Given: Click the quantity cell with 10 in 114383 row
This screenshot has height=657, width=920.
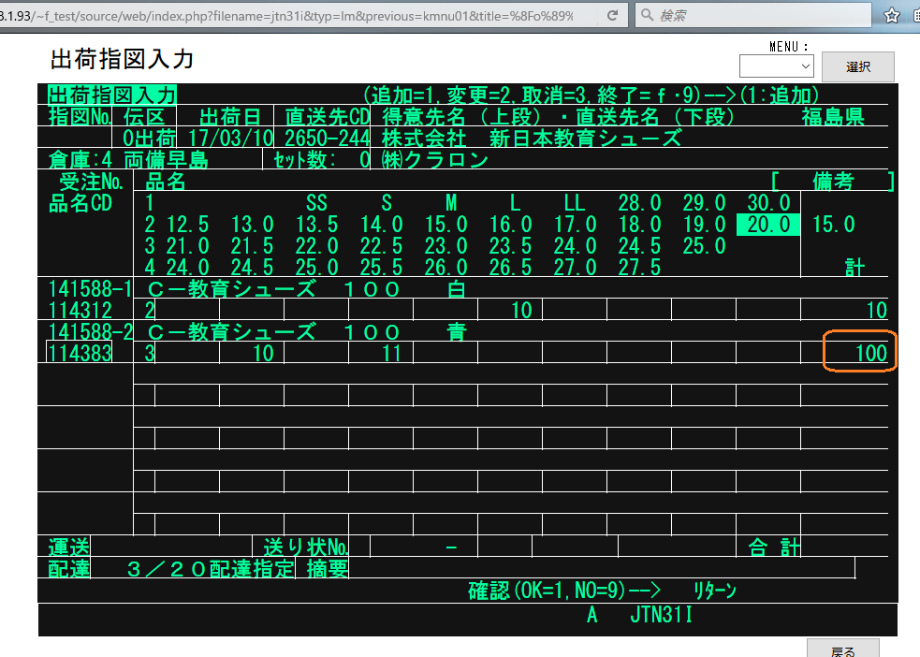Looking at the screenshot, I should [x=252, y=353].
